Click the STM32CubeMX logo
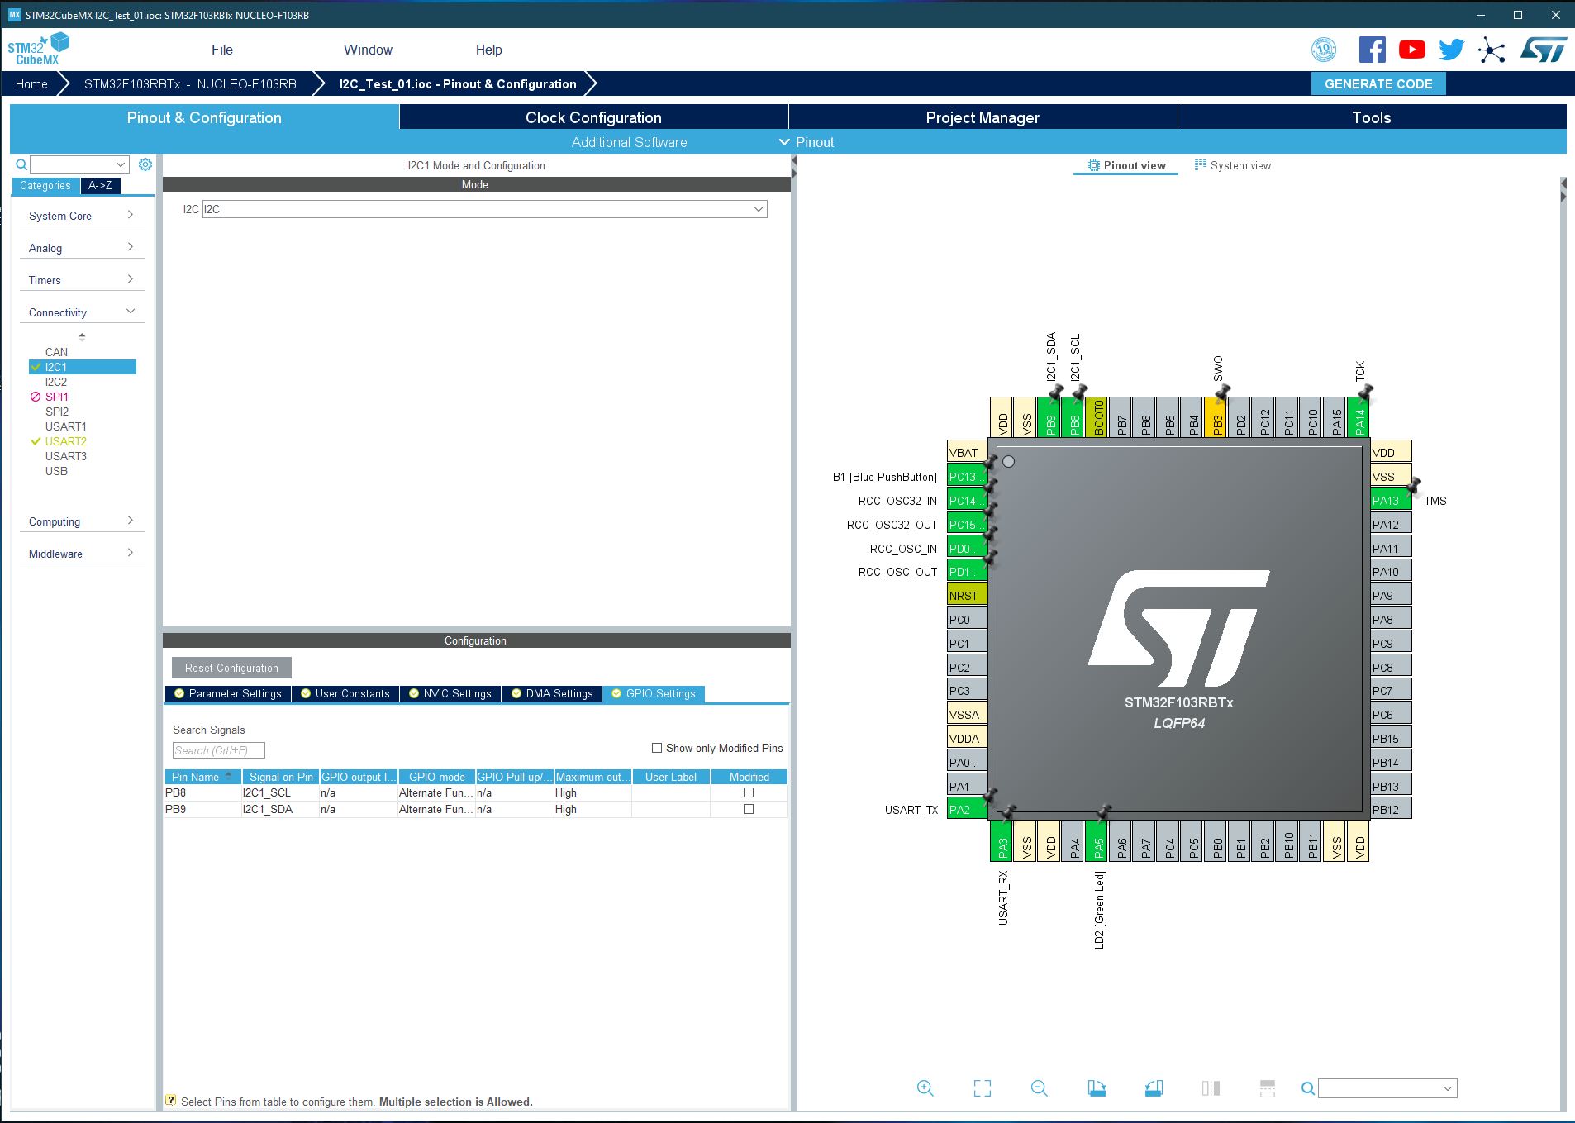Screen dimensions: 1575x1123 coord(38,49)
